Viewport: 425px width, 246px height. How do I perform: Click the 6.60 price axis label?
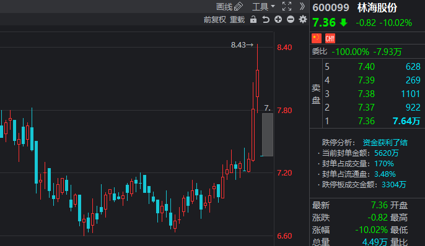tap(284, 236)
